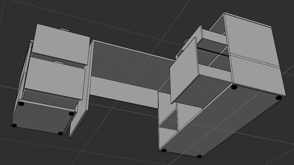Select the lower drawer front on left cabinet
The image size is (294, 165).
click(55, 78)
